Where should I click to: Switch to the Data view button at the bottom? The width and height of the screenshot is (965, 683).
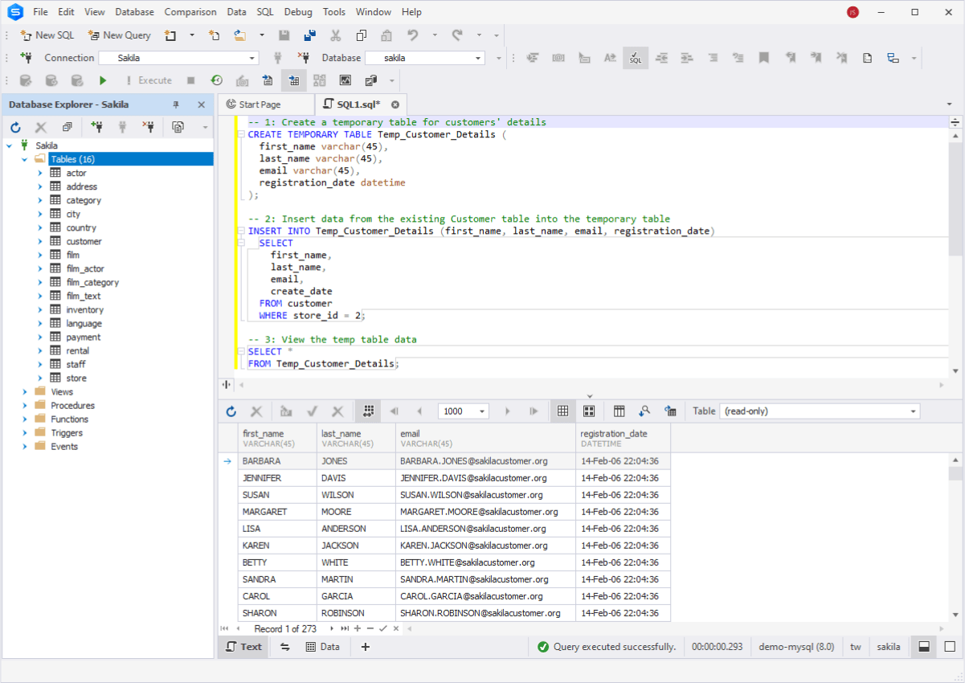coord(323,647)
